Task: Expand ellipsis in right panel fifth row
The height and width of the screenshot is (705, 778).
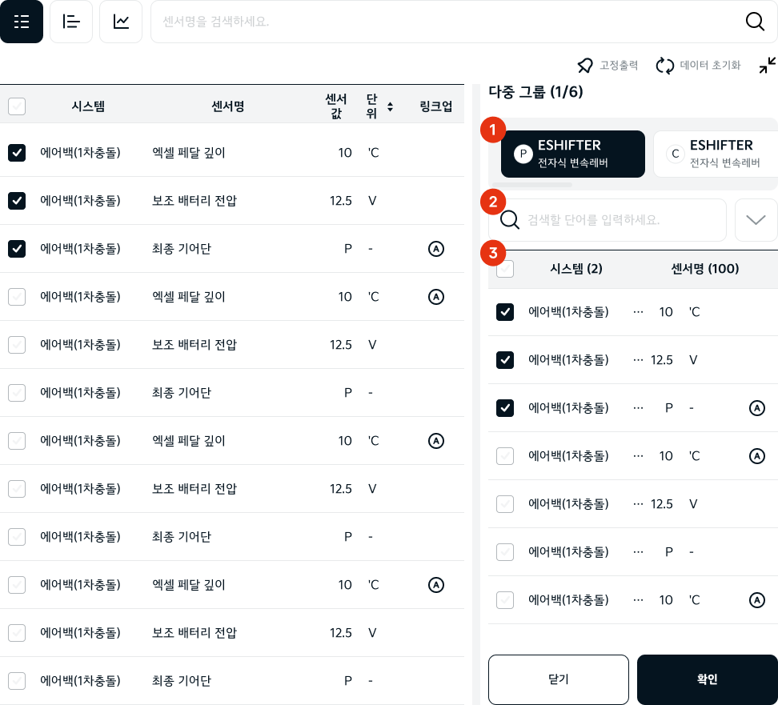Action: coord(638,504)
